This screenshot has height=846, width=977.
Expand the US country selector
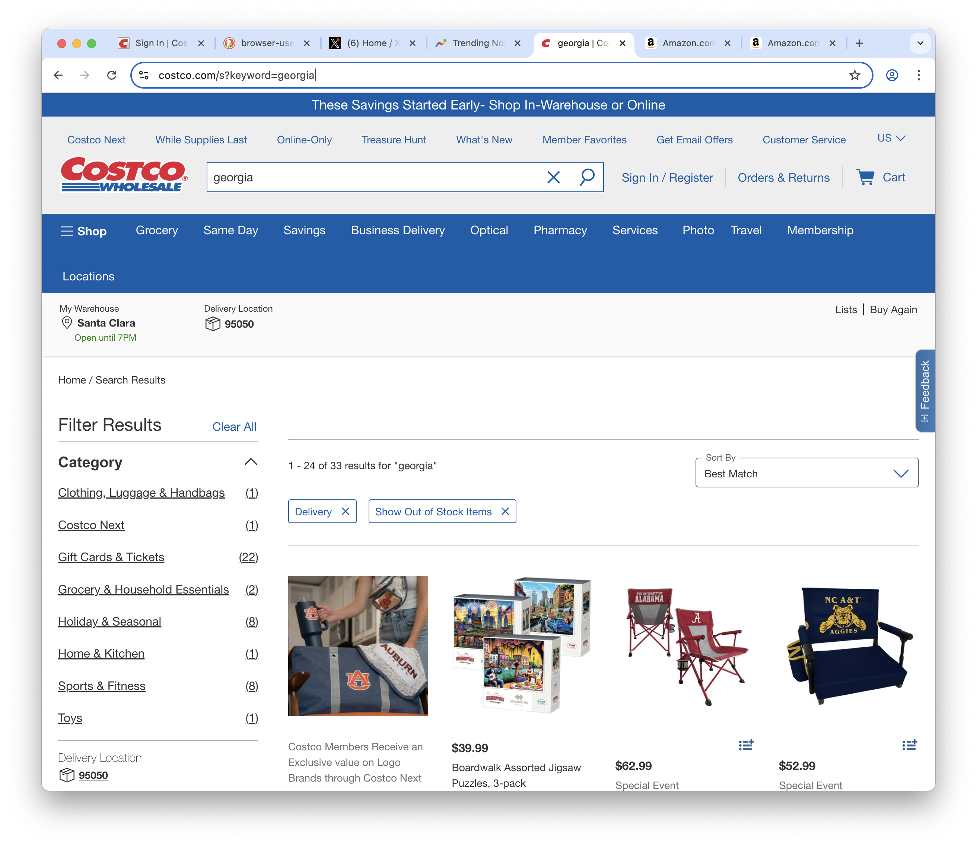coord(891,138)
